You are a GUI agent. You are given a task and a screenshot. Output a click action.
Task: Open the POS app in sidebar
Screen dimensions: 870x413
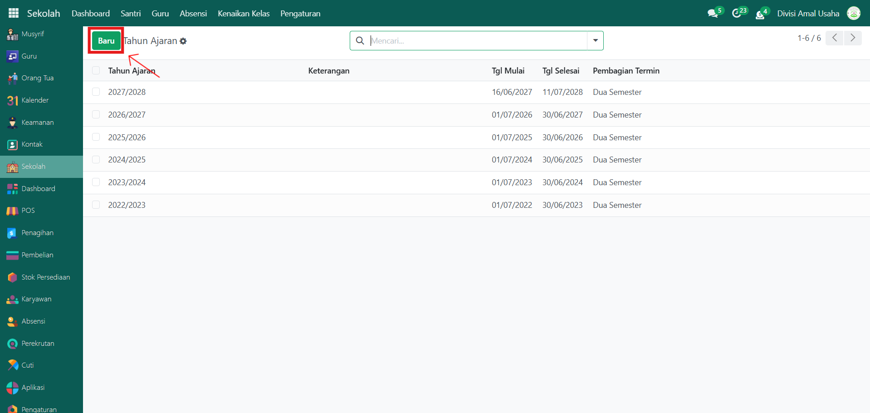28,211
